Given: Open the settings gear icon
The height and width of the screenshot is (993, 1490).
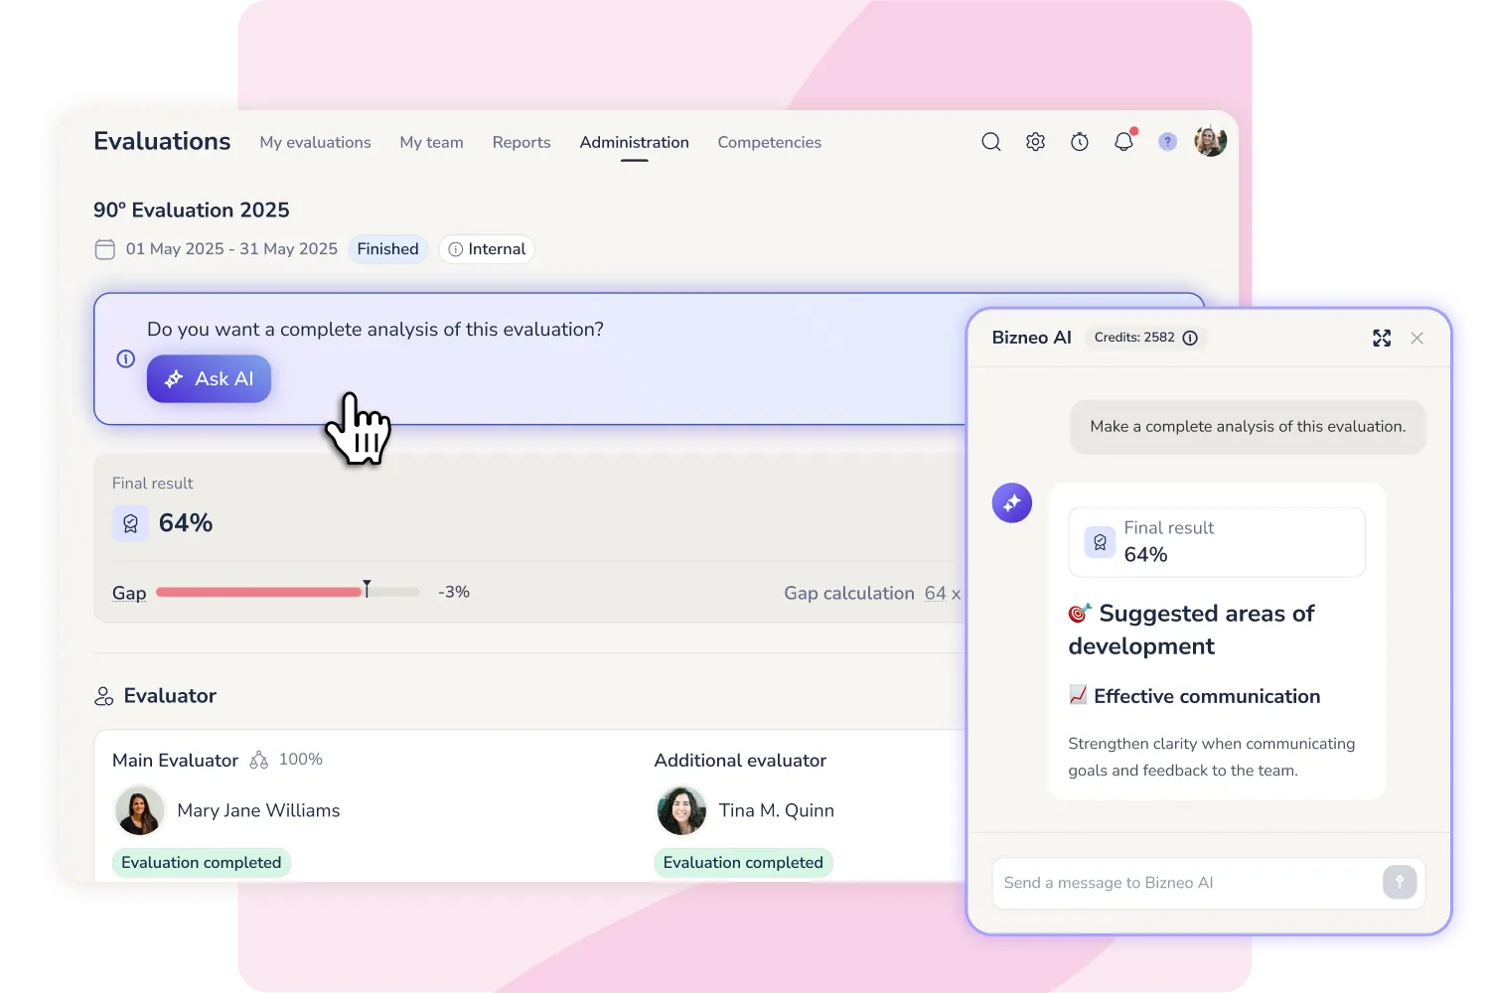Looking at the screenshot, I should click(1035, 142).
